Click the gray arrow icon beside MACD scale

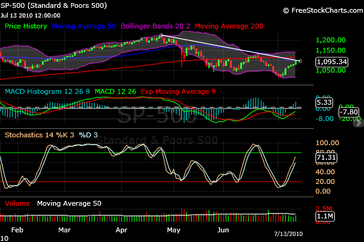point(359,123)
